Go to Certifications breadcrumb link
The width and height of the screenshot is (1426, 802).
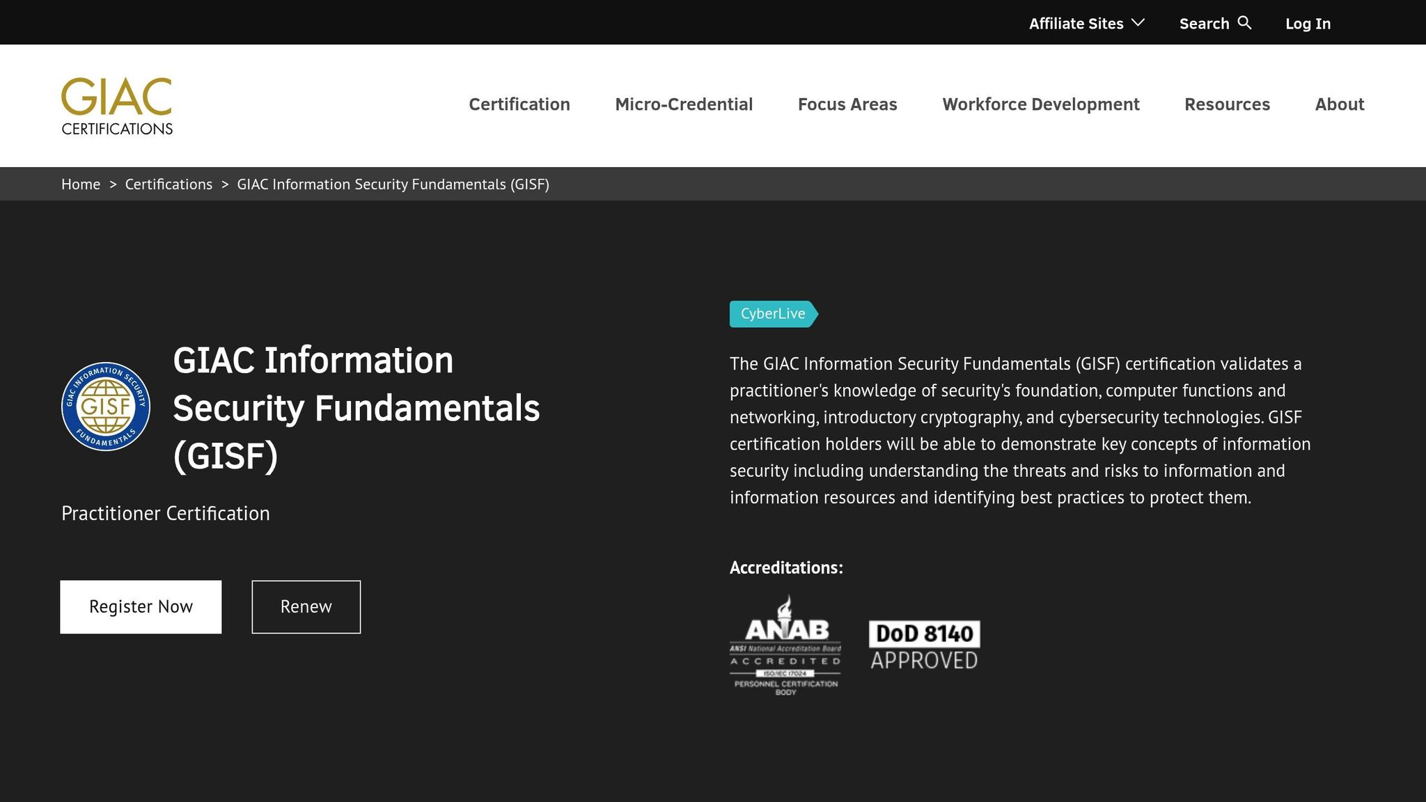point(169,184)
